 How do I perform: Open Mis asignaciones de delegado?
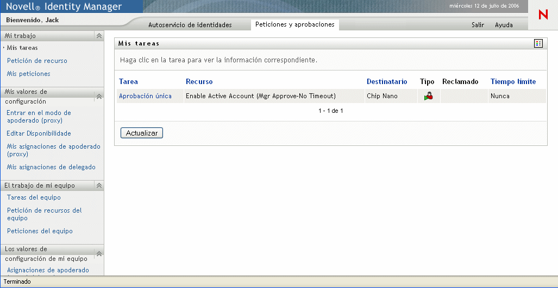[x=51, y=167]
